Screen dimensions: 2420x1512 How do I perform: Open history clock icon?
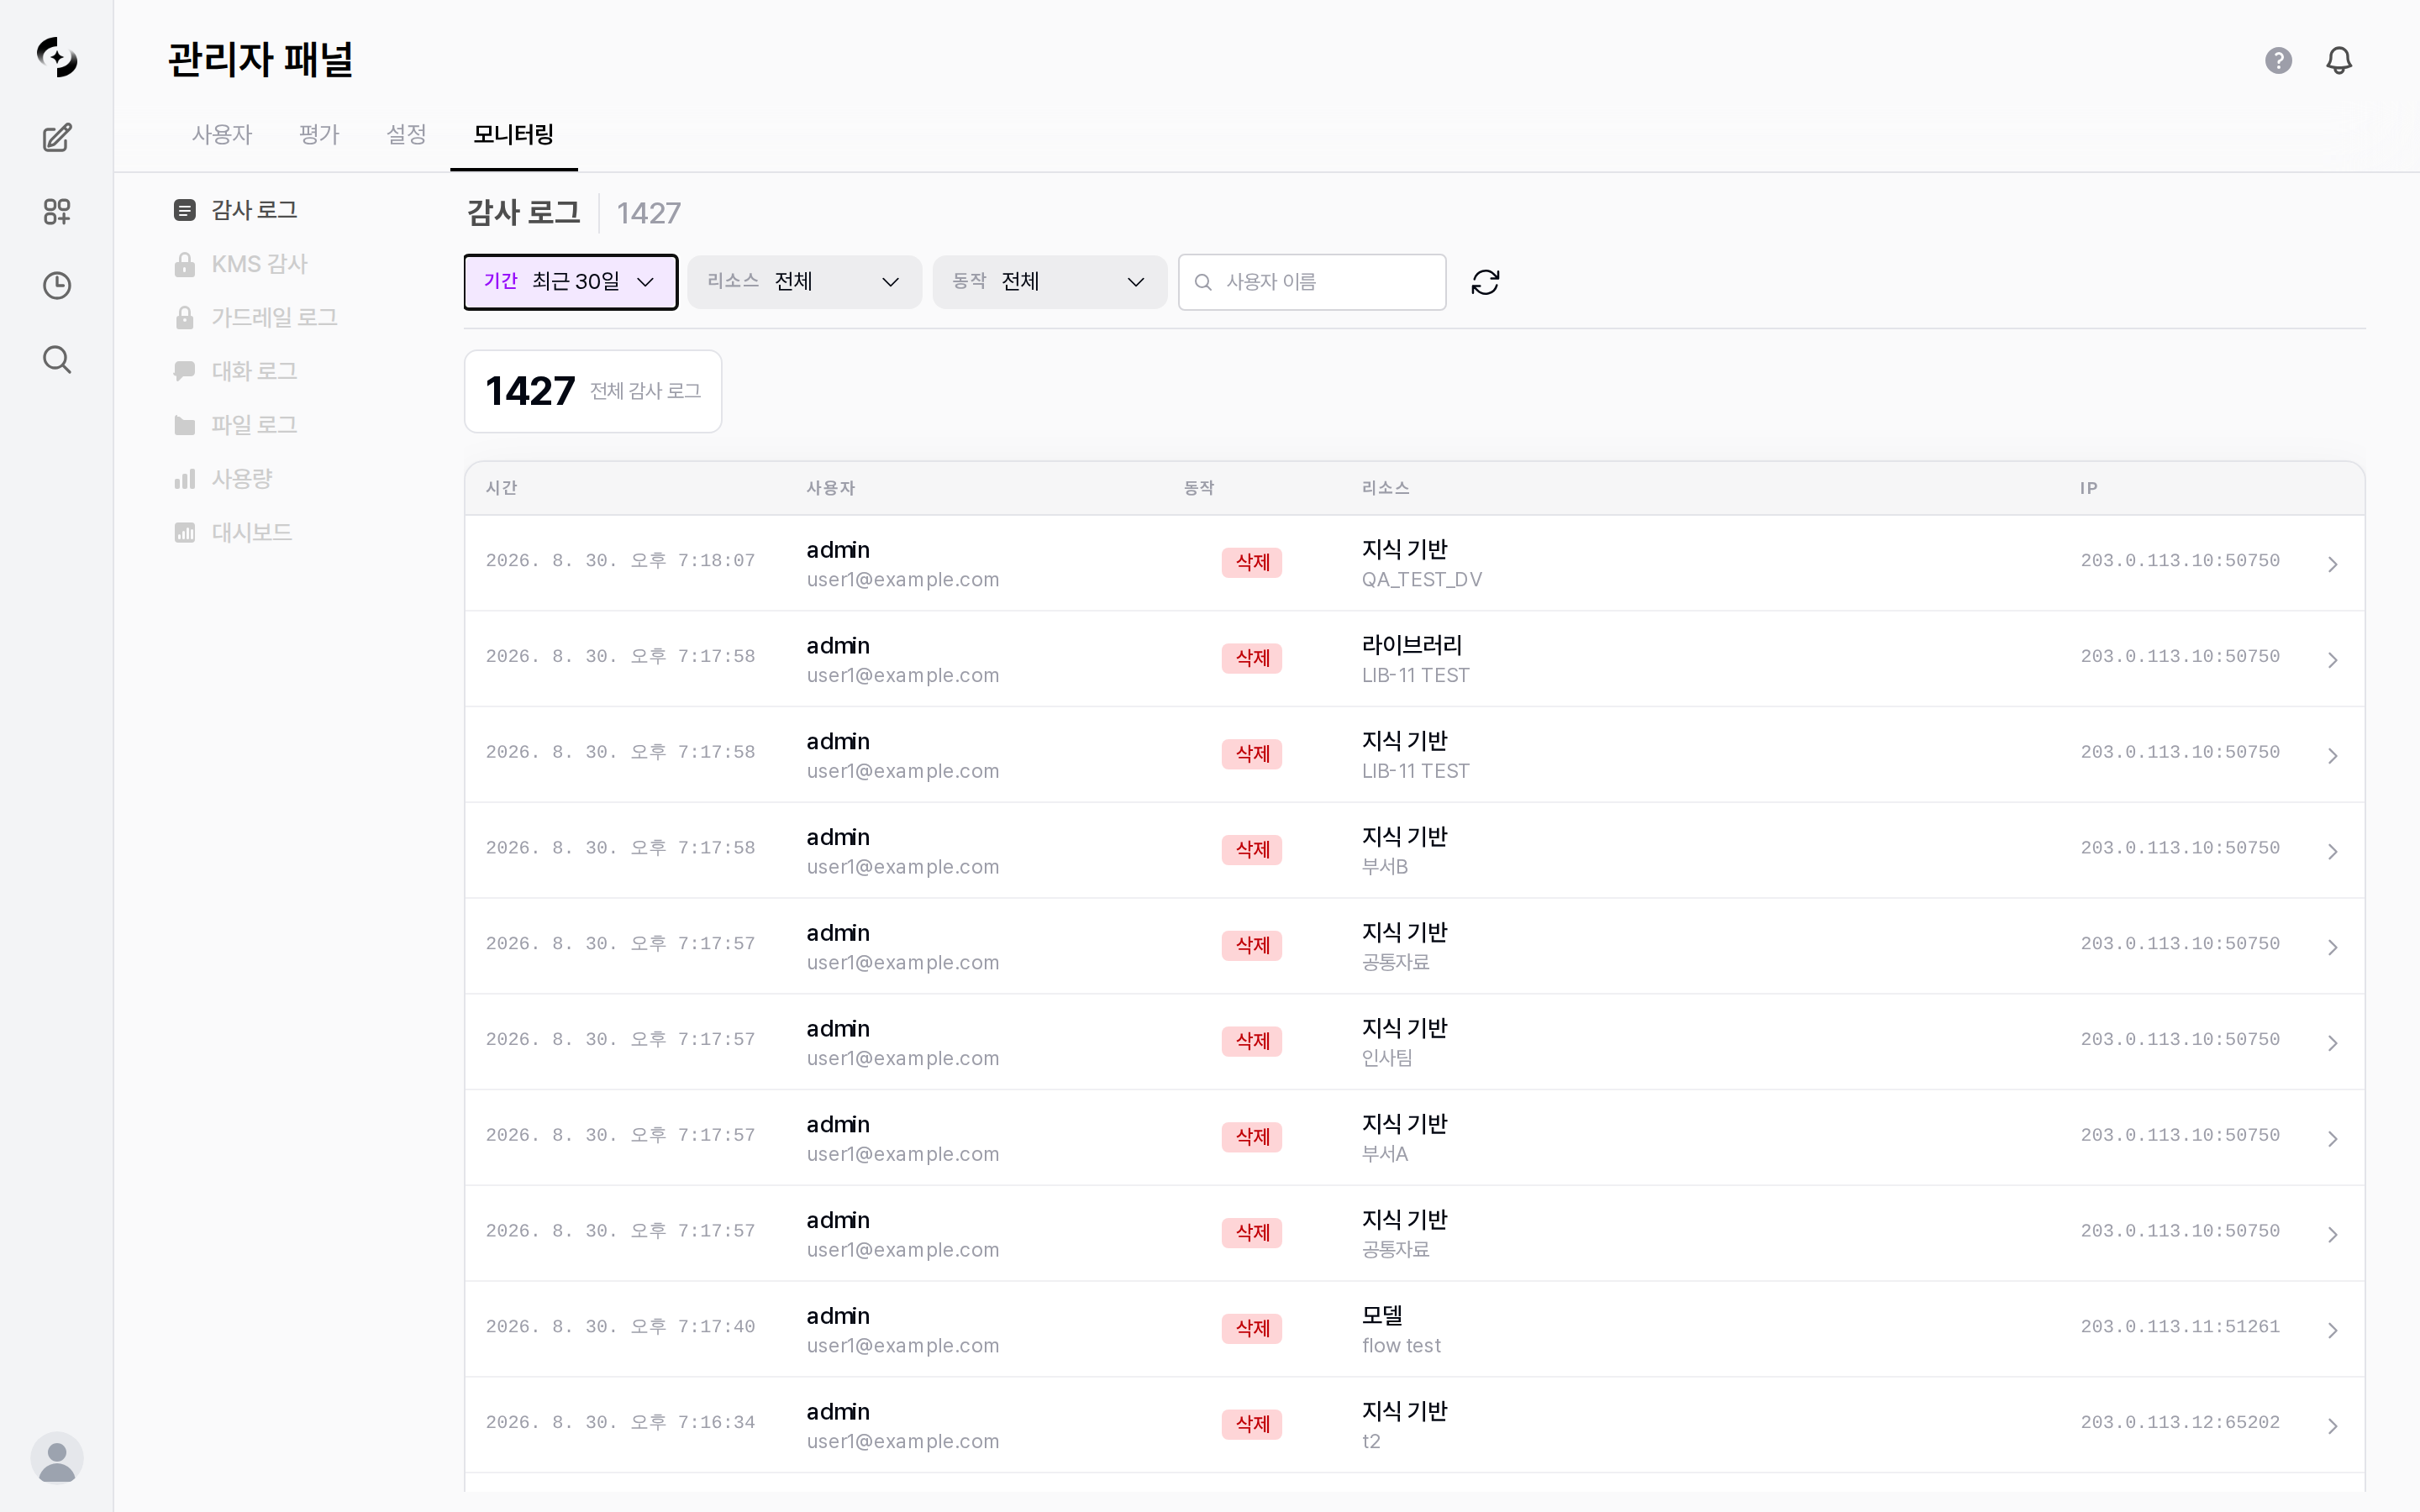pos(57,285)
